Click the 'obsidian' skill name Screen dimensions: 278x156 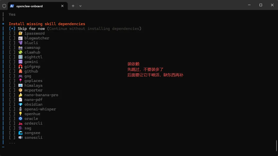click(33, 104)
